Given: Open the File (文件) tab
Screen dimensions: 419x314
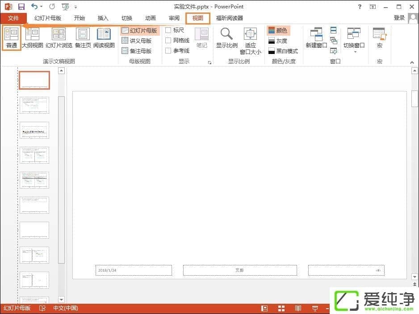Looking at the screenshot, I should click(x=13, y=18).
